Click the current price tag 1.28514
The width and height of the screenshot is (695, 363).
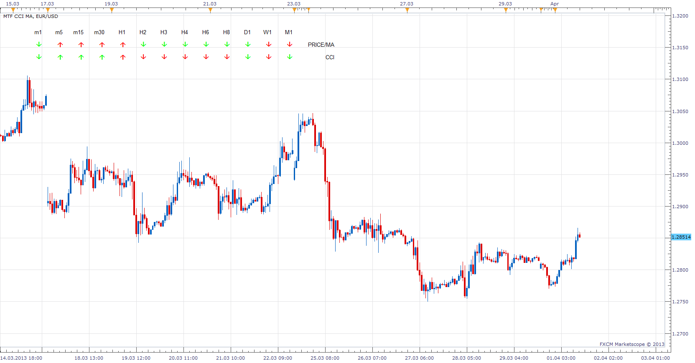(681, 237)
